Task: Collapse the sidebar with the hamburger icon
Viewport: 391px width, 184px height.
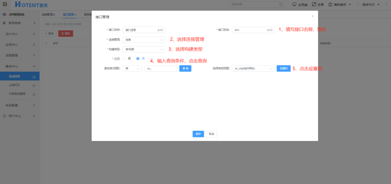Action: click(5, 4)
